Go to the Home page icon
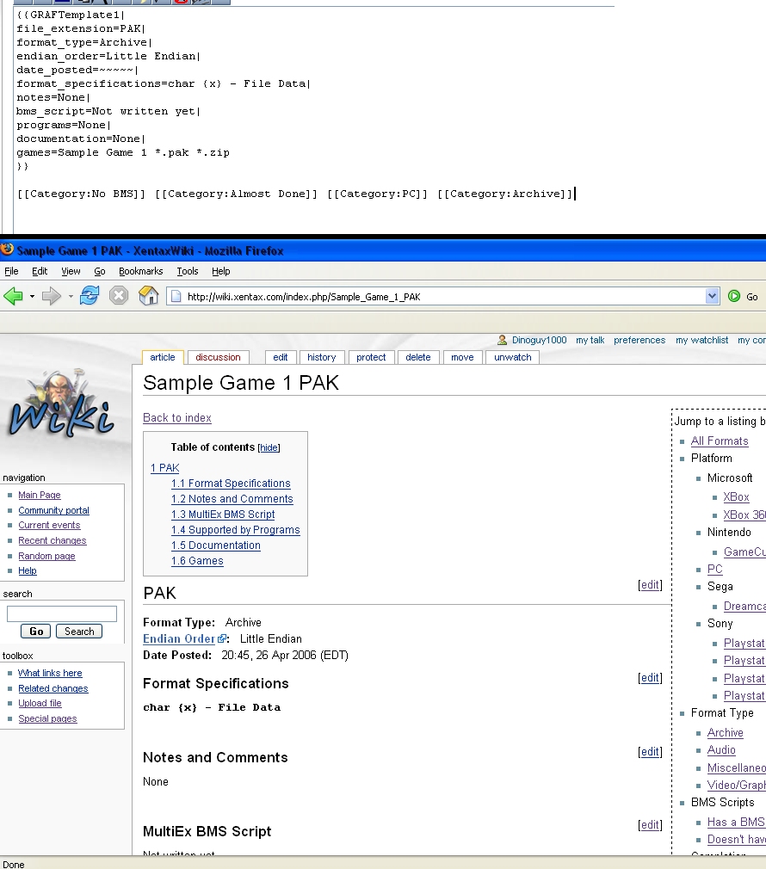 [149, 296]
